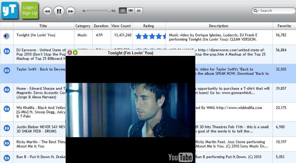Switch to cover flow view mode
The height and width of the screenshot is (163, 296).
pos(131,11)
